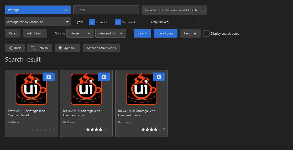Enable the Only Ranked checkbox
Image resolution: width=293 pixels, height=150 pixels.
click(x=195, y=22)
